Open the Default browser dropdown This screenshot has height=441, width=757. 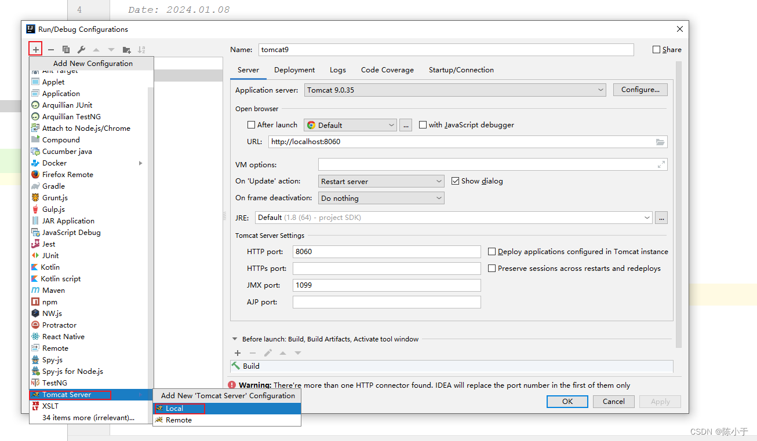(x=350, y=125)
